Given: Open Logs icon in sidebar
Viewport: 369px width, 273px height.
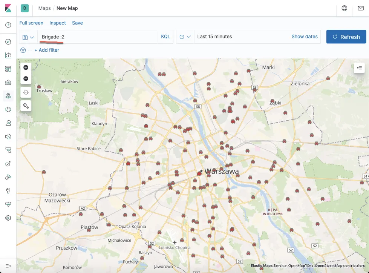Looking at the screenshot, I should click(8, 136).
